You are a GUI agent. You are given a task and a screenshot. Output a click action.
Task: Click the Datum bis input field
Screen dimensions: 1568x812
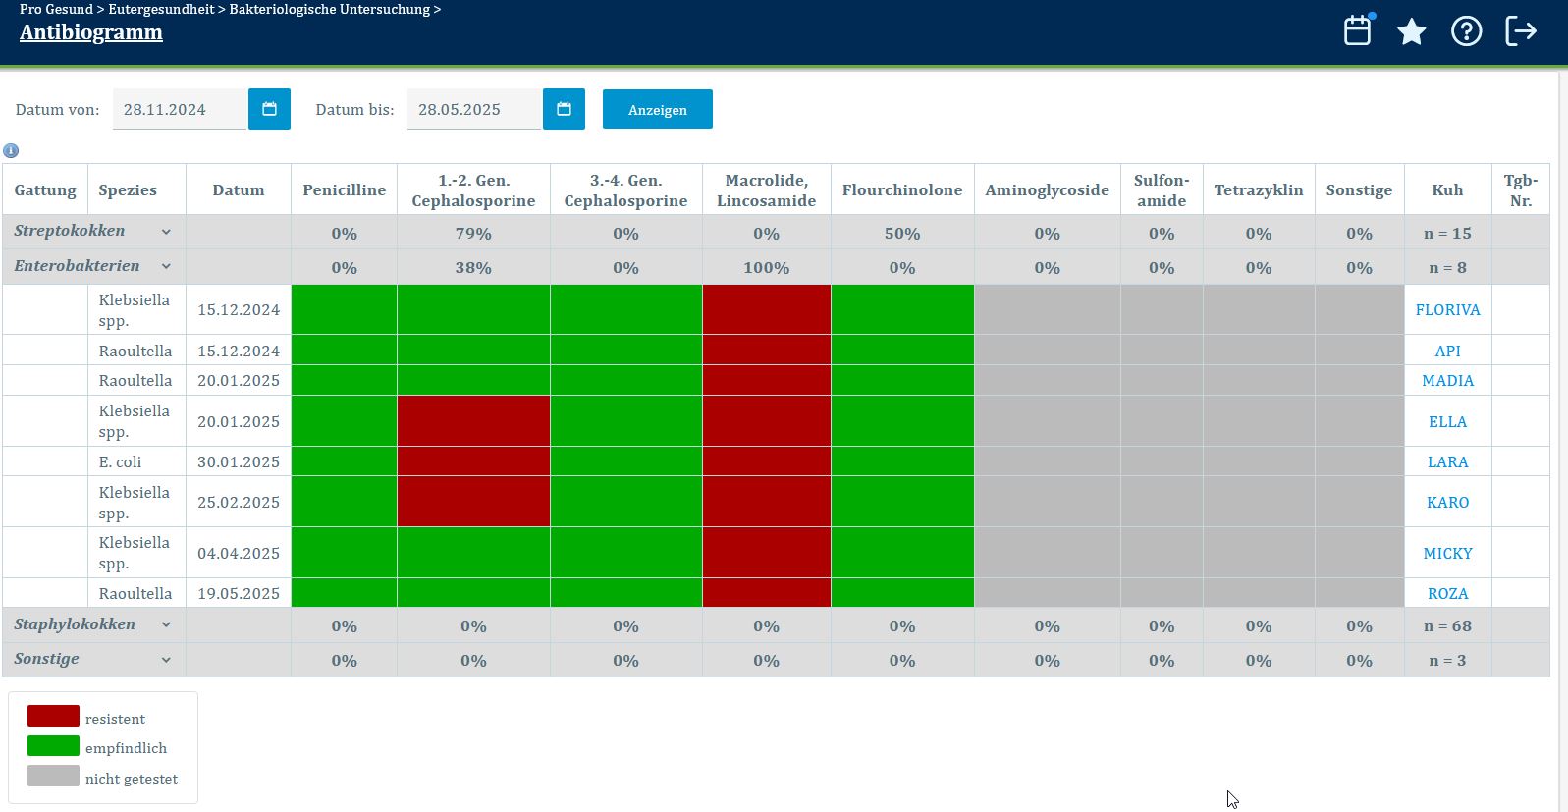[474, 109]
